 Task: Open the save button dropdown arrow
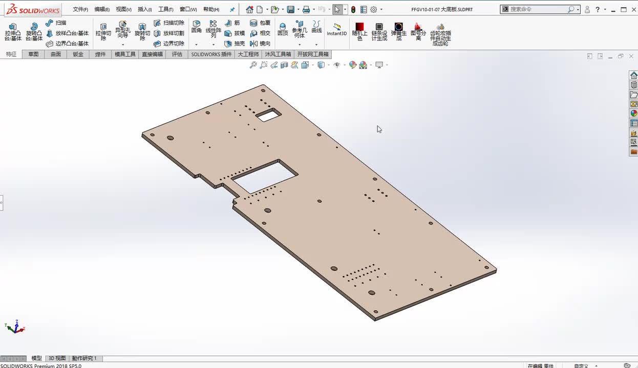click(297, 10)
